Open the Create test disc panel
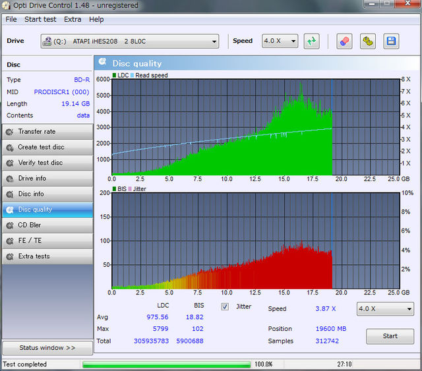 point(47,148)
